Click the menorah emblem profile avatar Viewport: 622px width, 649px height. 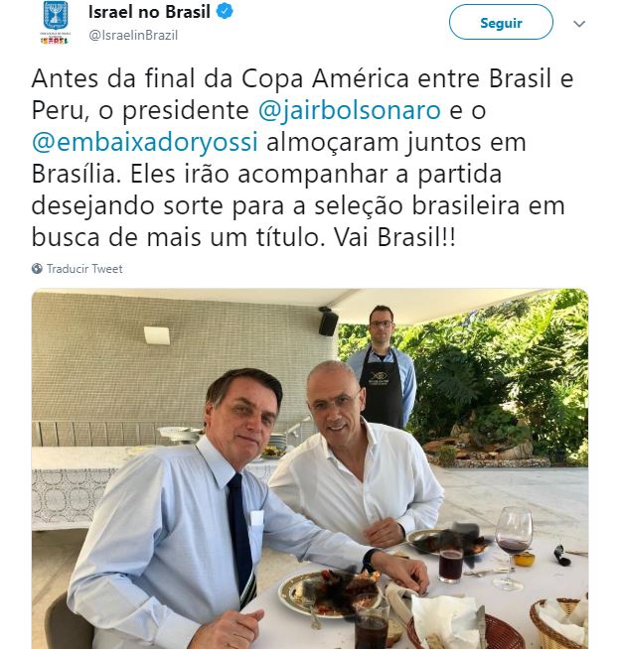tap(56, 23)
